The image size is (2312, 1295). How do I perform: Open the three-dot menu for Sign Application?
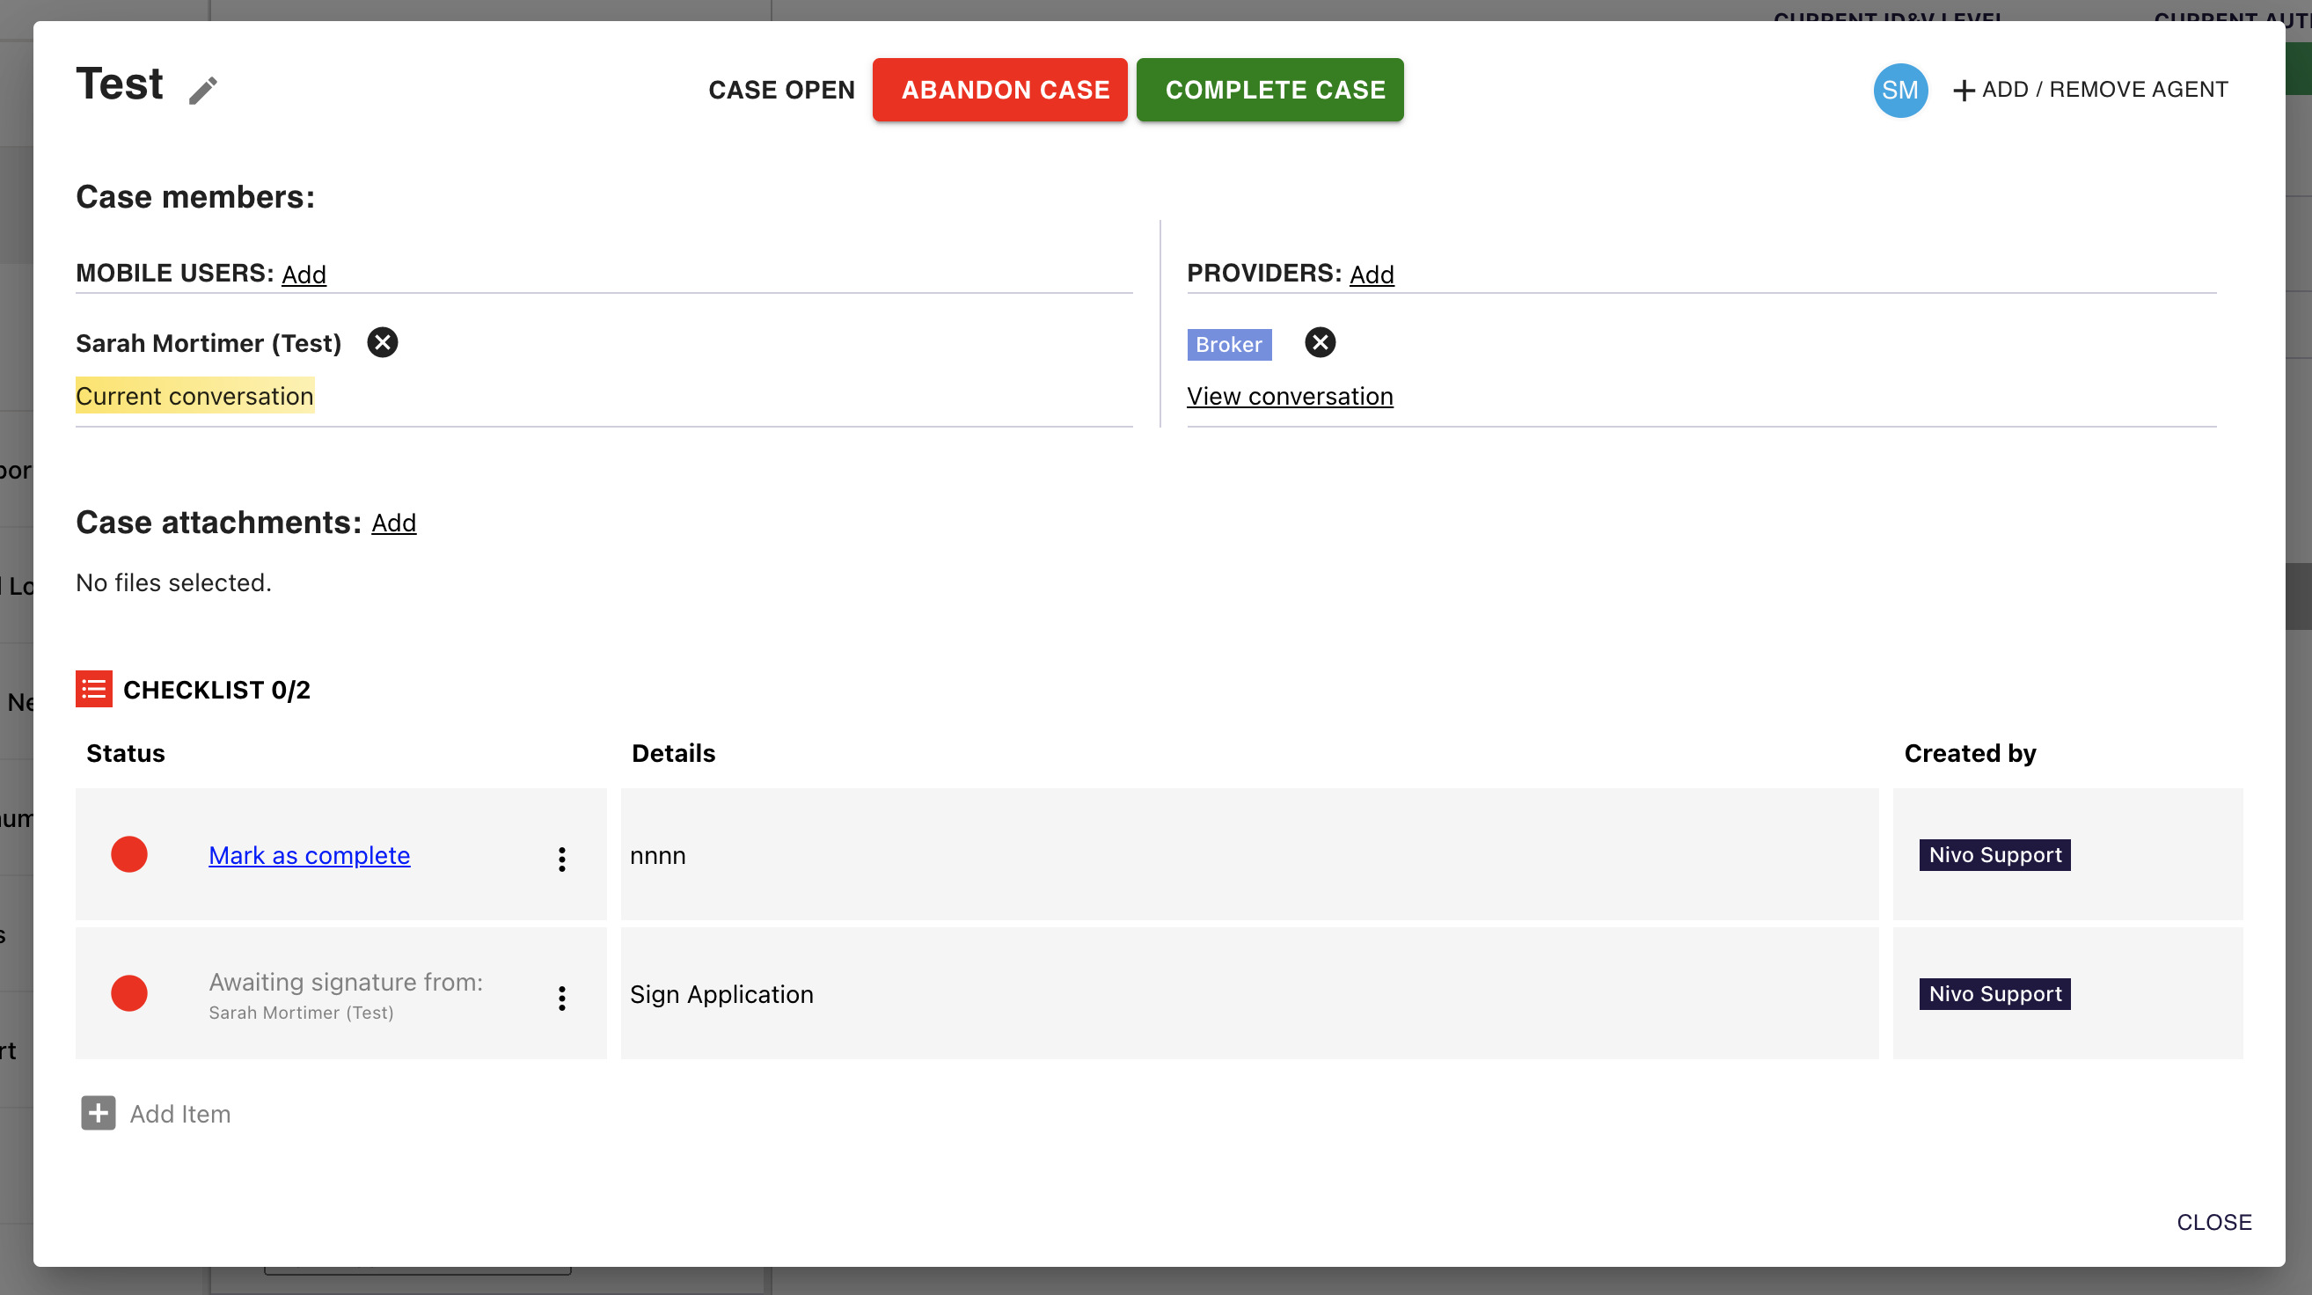click(562, 998)
